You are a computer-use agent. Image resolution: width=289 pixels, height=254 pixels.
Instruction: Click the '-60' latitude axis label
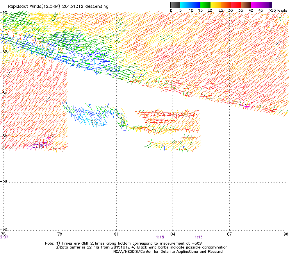coord(4,229)
